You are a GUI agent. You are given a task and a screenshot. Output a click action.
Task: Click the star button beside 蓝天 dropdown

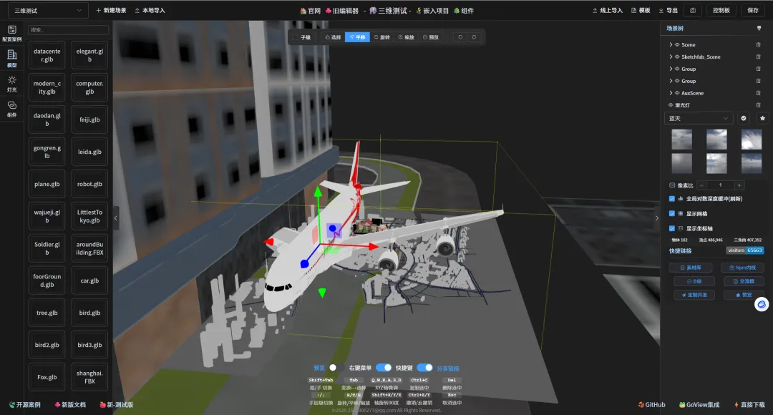[762, 118]
